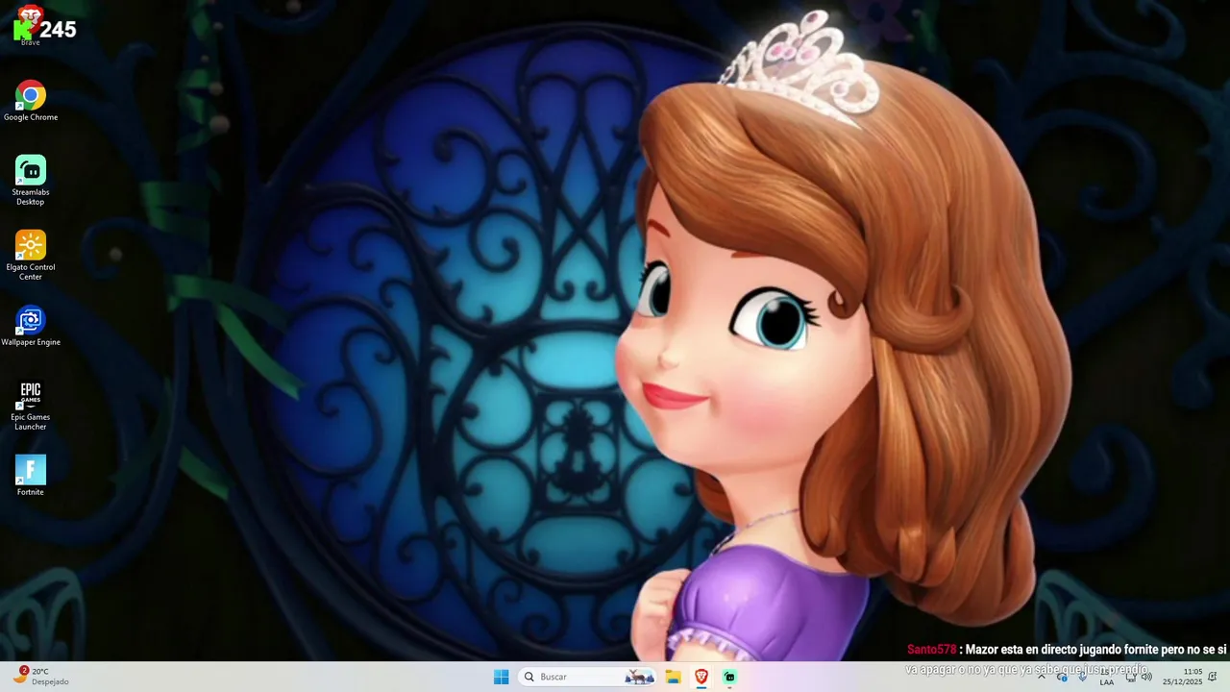Screen dimensions: 1230x692
Task: Switch to Streamlabs in the taskbar
Action: click(729, 677)
